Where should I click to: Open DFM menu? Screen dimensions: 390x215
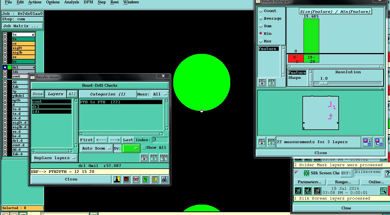[88, 2]
